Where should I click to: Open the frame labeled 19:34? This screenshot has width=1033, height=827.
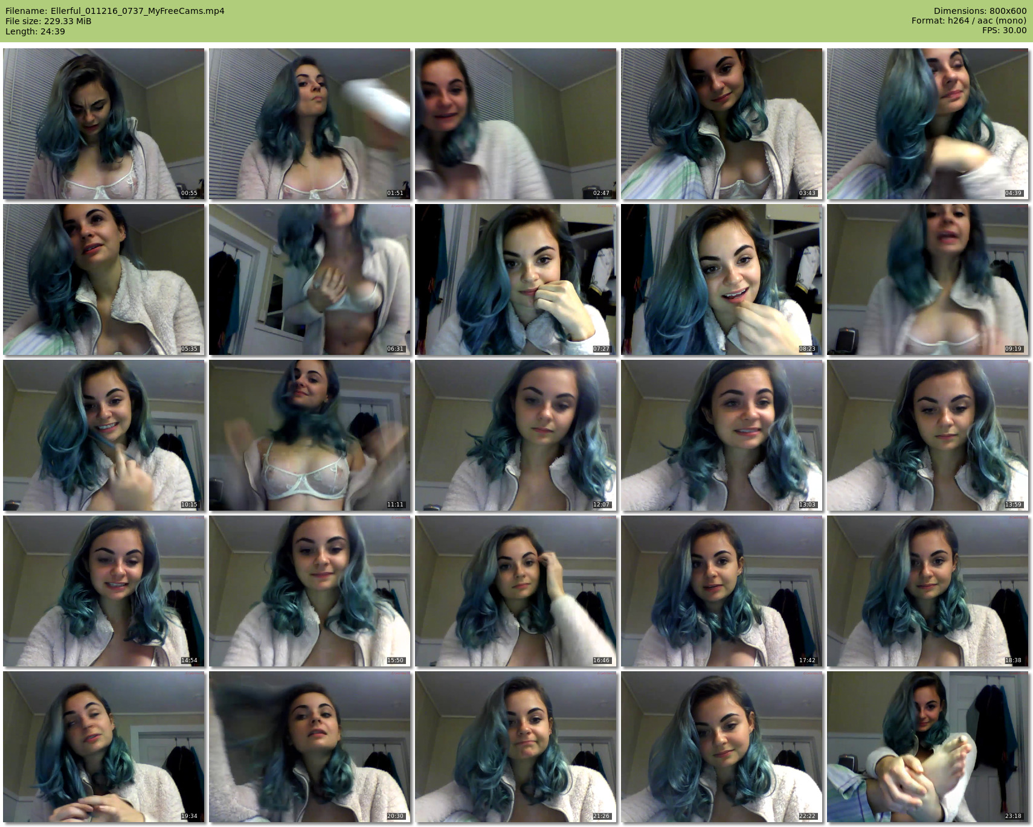coord(104,747)
